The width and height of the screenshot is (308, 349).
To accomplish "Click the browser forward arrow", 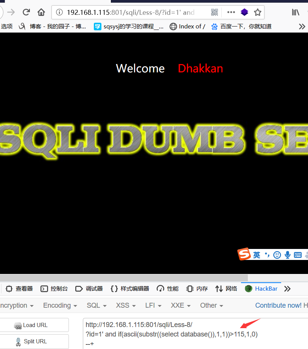I will 11,12.
